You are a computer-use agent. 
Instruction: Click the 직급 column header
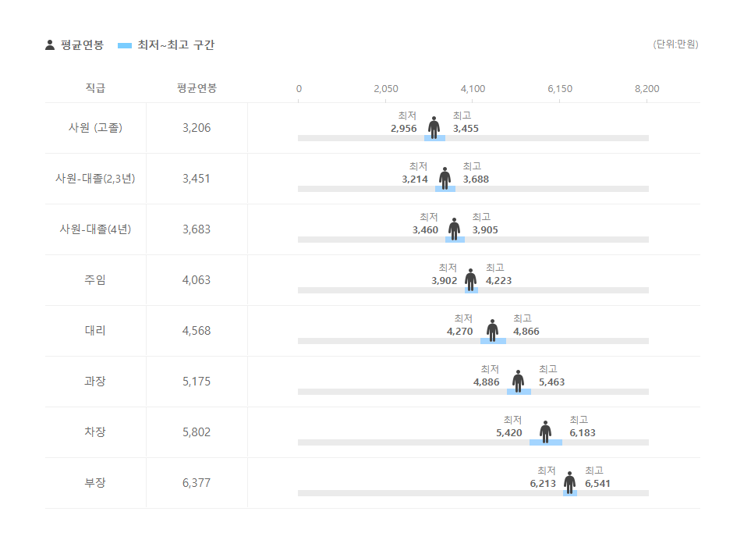coord(95,88)
